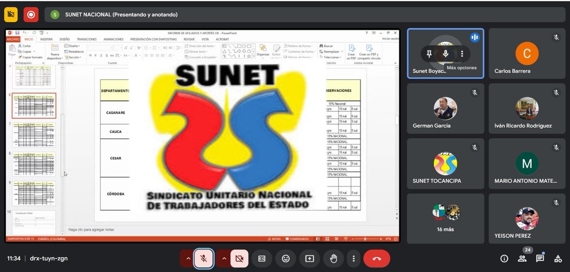Toggle COMENTARIOS in status bar
Screen dimensions: 570x272
(x=296, y=239)
